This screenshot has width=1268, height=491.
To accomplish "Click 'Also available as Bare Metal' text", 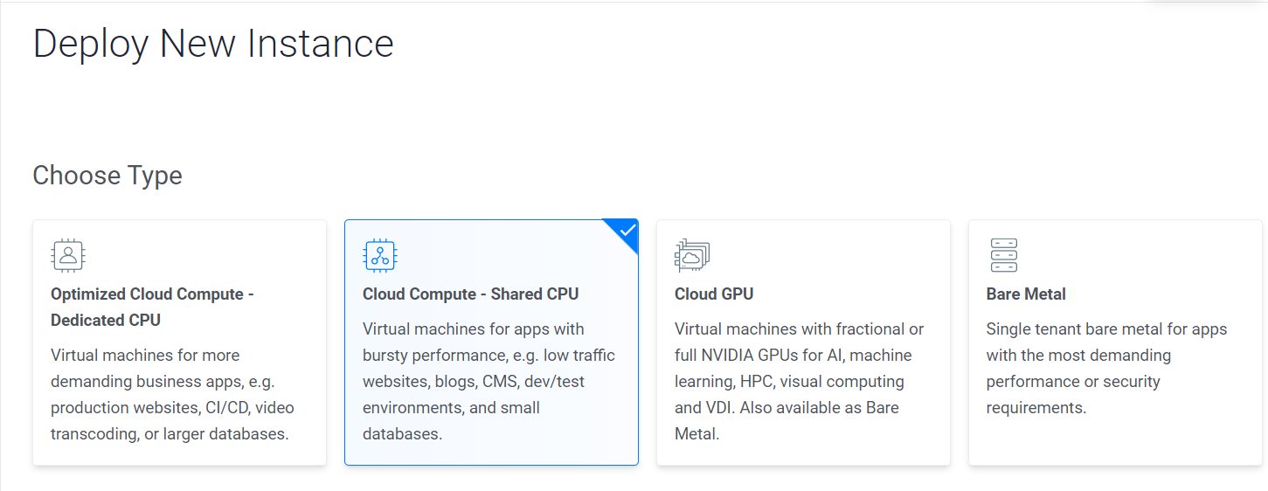I will click(x=786, y=421).
